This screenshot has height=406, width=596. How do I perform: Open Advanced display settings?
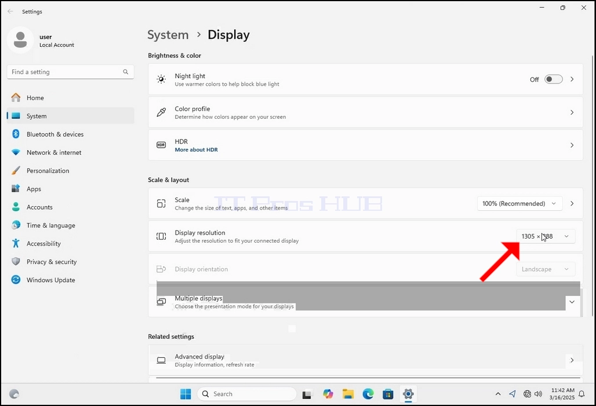click(x=365, y=360)
